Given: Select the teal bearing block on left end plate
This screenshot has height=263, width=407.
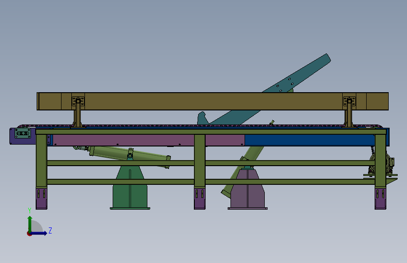Looking at the screenshot, I should [23, 133].
